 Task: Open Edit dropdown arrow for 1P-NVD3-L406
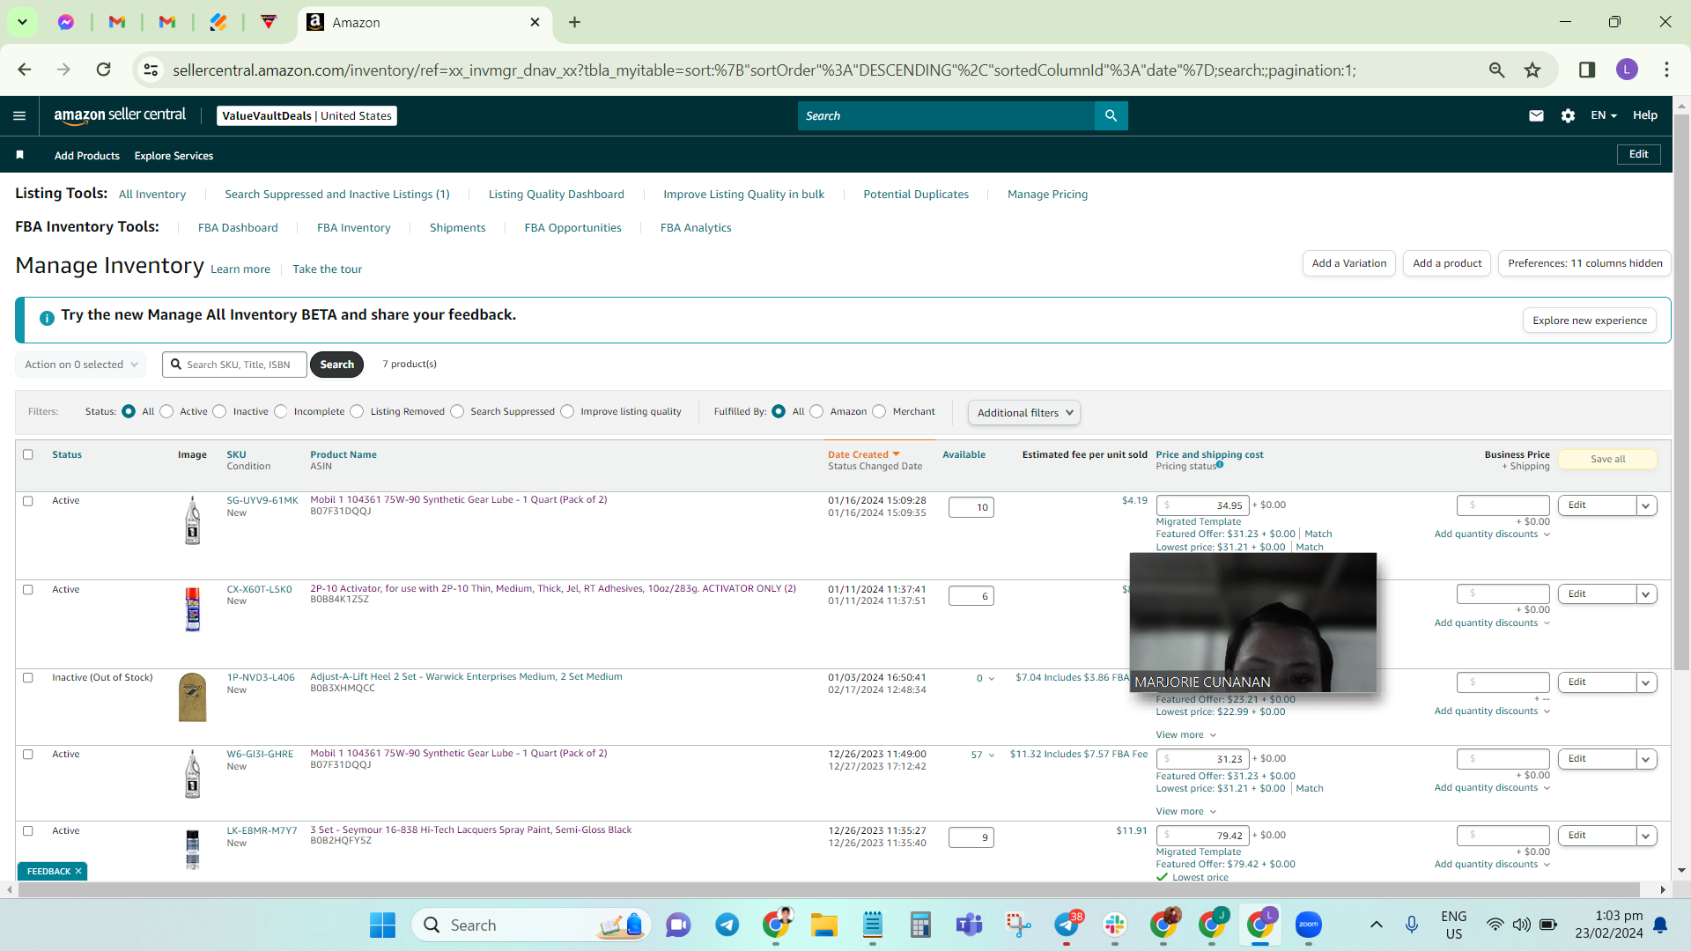pos(1646,682)
